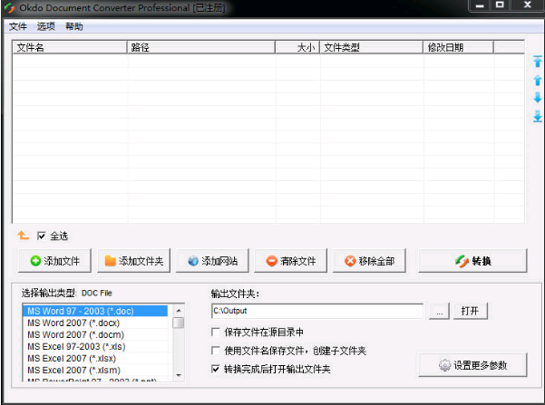Select MS Word 97 - 2003 (*.doc)
The height and width of the screenshot is (405, 545).
(95, 311)
